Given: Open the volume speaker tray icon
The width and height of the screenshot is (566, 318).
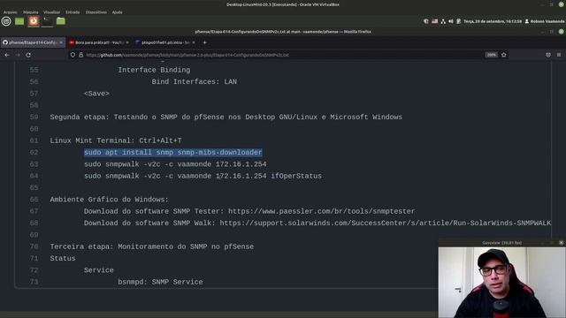Looking at the screenshot, I should 451,21.
